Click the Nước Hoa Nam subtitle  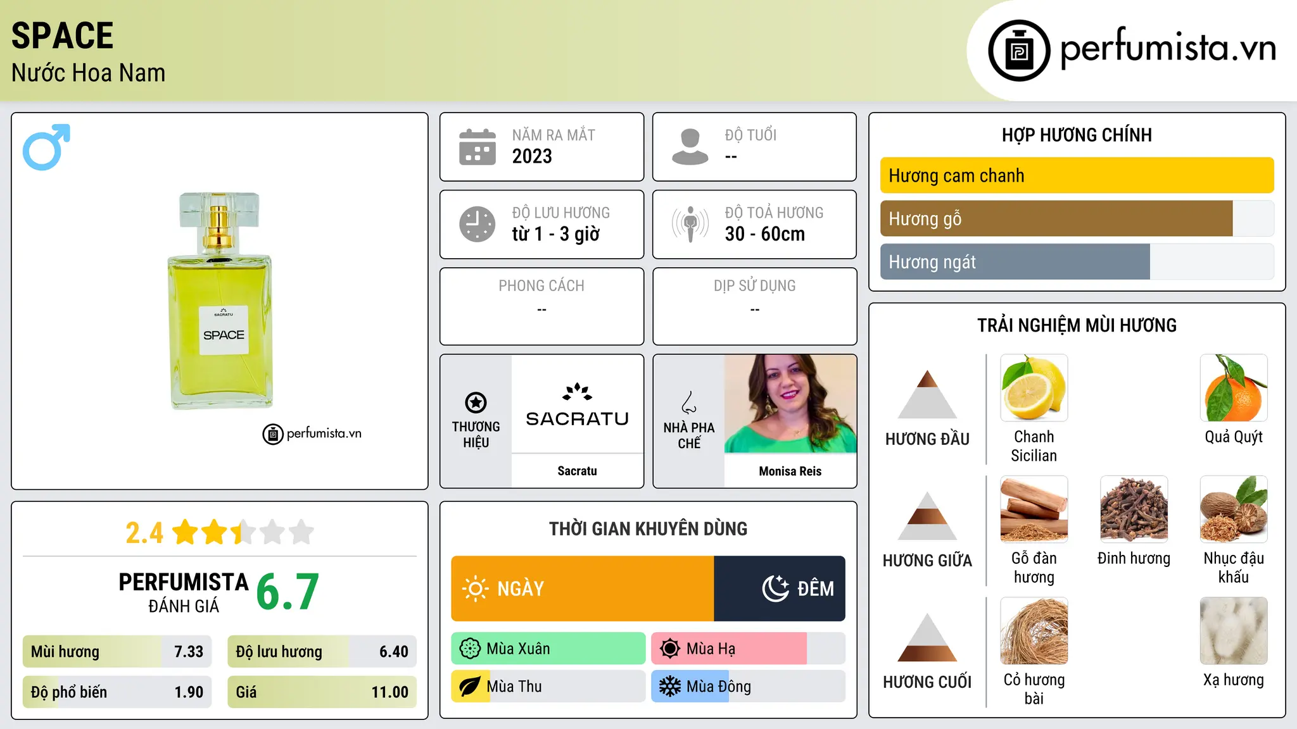coord(89,73)
